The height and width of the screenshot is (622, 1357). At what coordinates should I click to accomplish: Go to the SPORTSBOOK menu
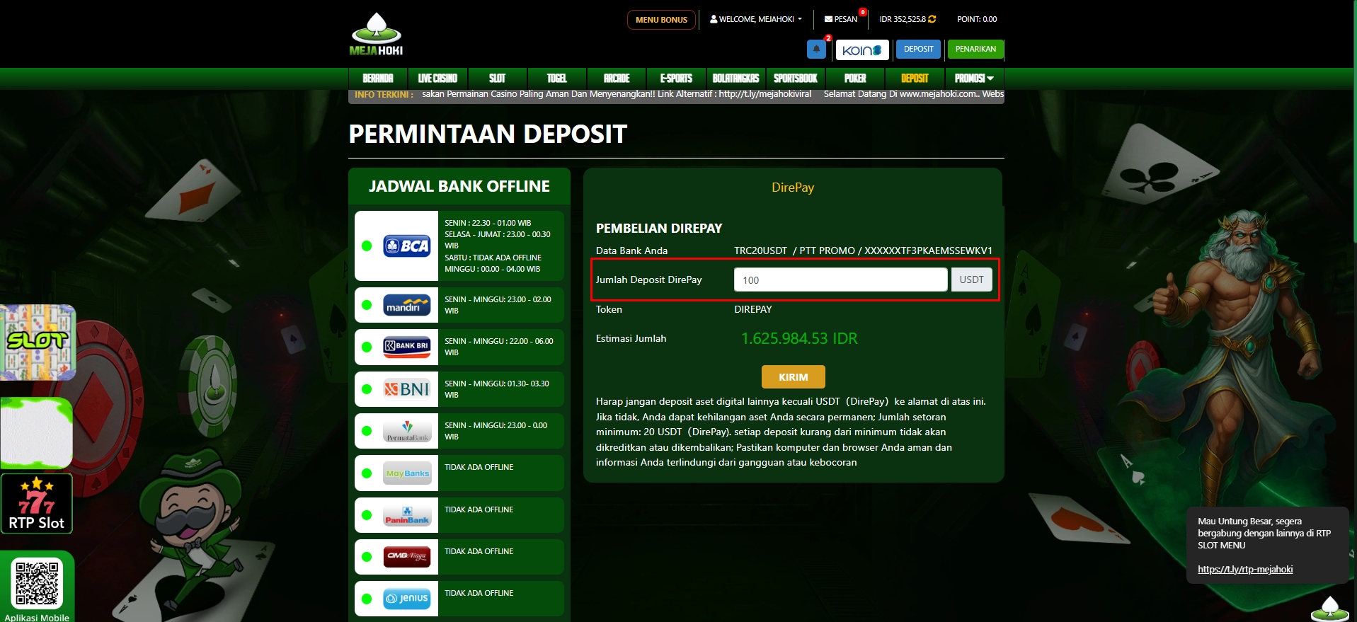(x=795, y=79)
